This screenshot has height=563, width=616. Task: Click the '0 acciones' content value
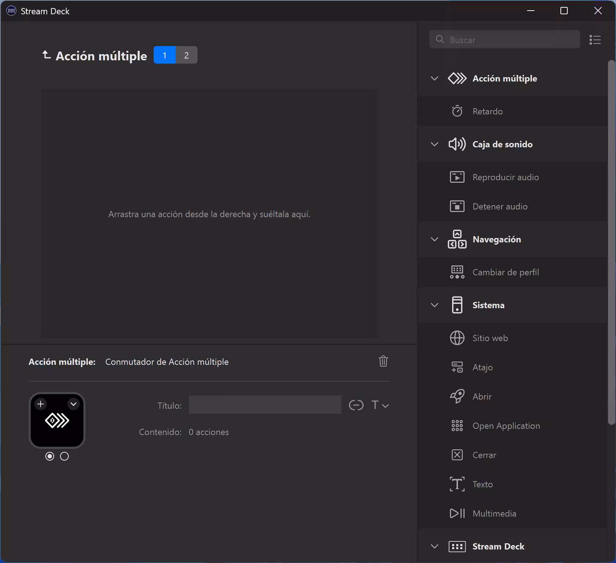[209, 432]
